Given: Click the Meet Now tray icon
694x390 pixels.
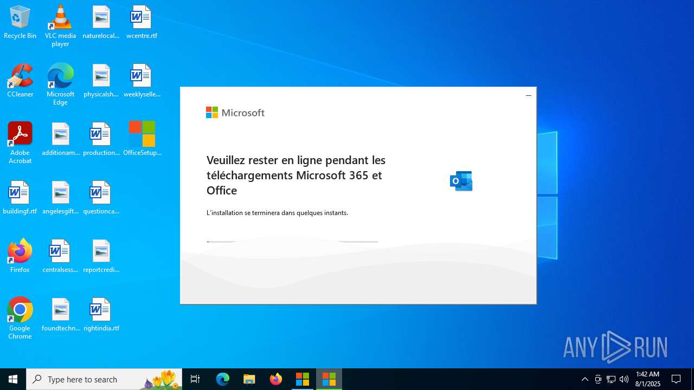Looking at the screenshot, I should click(x=598, y=379).
